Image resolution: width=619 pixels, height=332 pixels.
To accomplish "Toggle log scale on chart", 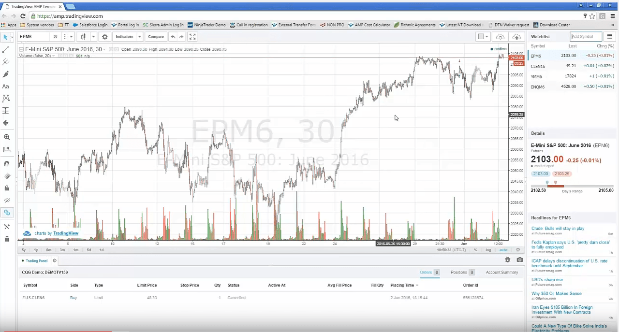I will point(488,250).
